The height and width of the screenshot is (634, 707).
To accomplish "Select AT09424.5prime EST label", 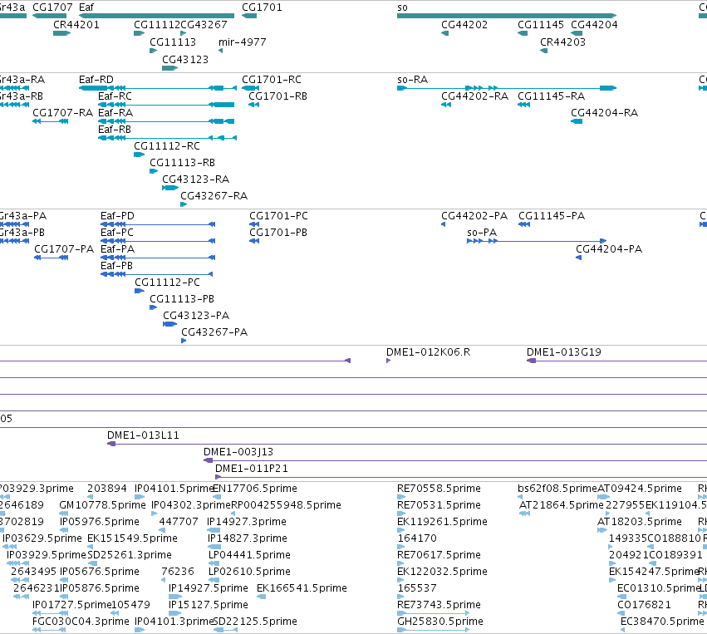I will click(x=640, y=489).
